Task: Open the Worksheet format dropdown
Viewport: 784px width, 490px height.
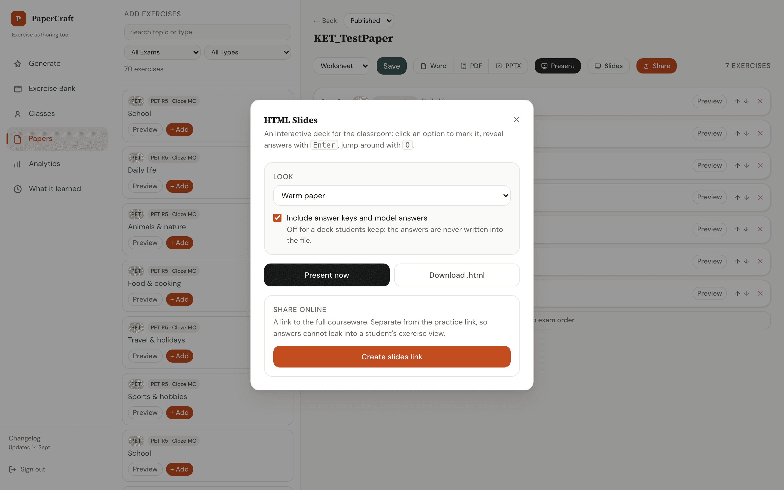Action: point(342,66)
